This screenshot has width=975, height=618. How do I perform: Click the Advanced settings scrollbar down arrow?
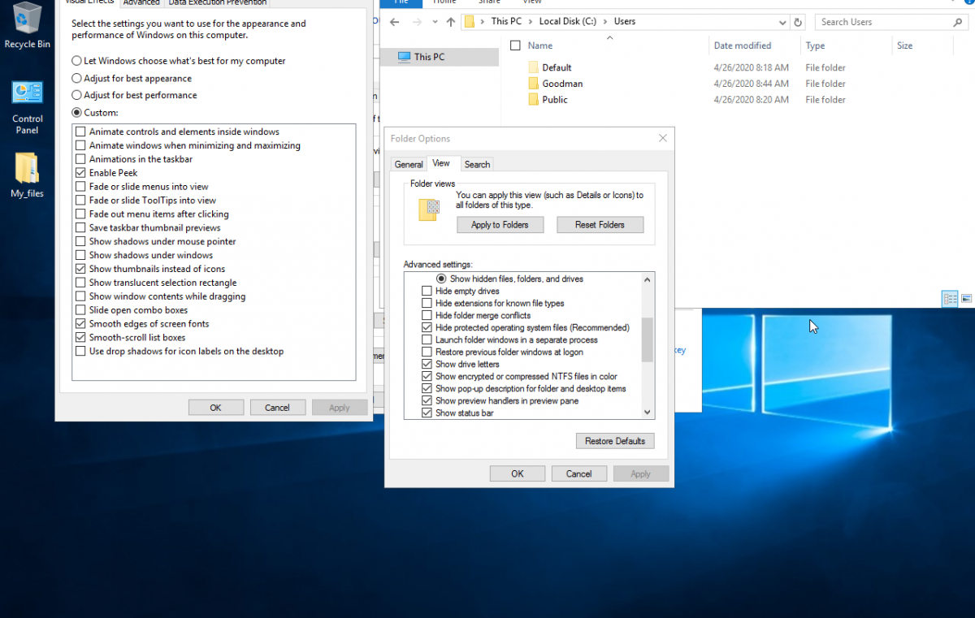tap(648, 413)
